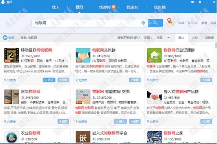The height and width of the screenshot is (144, 217).
Task: Open 嵌入式物联网产品群 title
Action: [181, 91]
